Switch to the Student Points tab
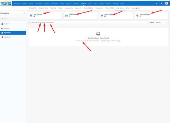Image resolution: width=170 pixels, height=123 pixels. pos(44,8)
